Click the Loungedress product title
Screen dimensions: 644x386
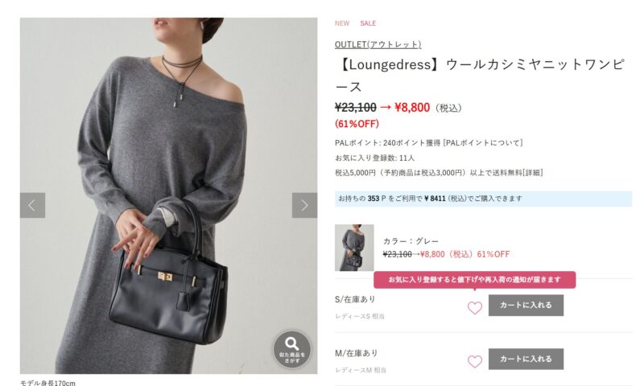click(x=481, y=76)
